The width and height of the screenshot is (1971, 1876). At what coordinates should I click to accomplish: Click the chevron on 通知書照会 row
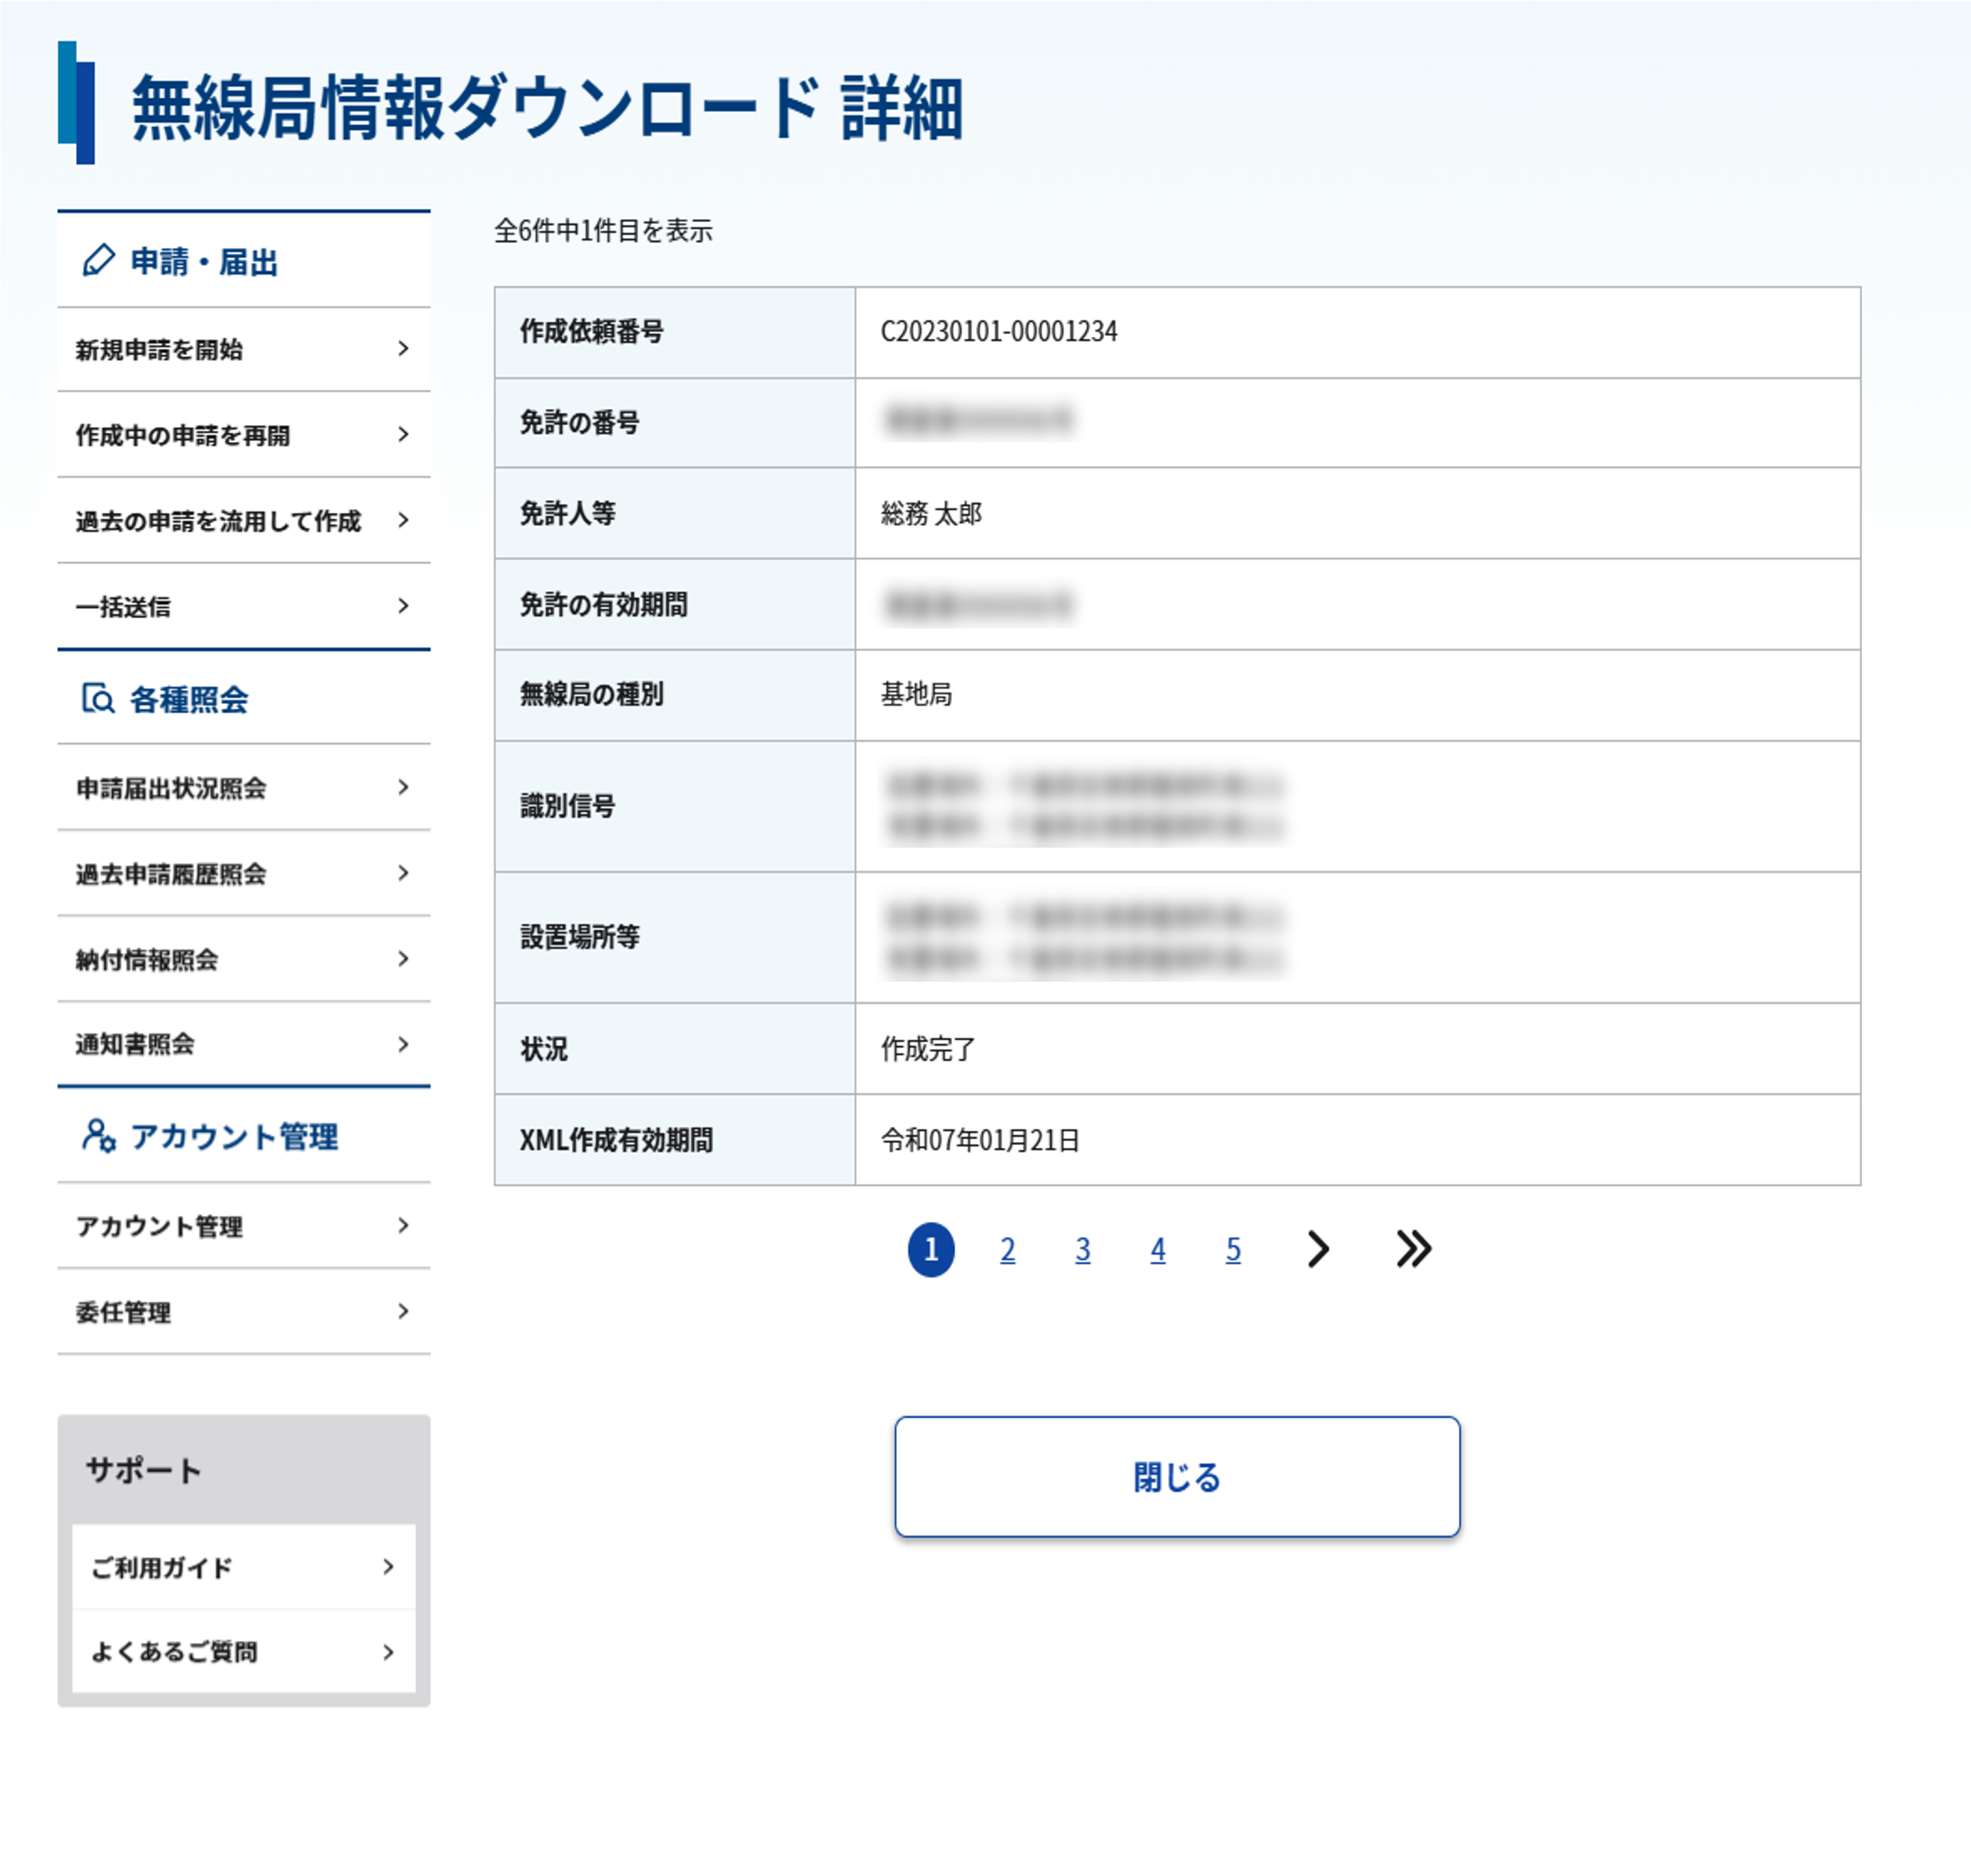(x=403, y=1045)
